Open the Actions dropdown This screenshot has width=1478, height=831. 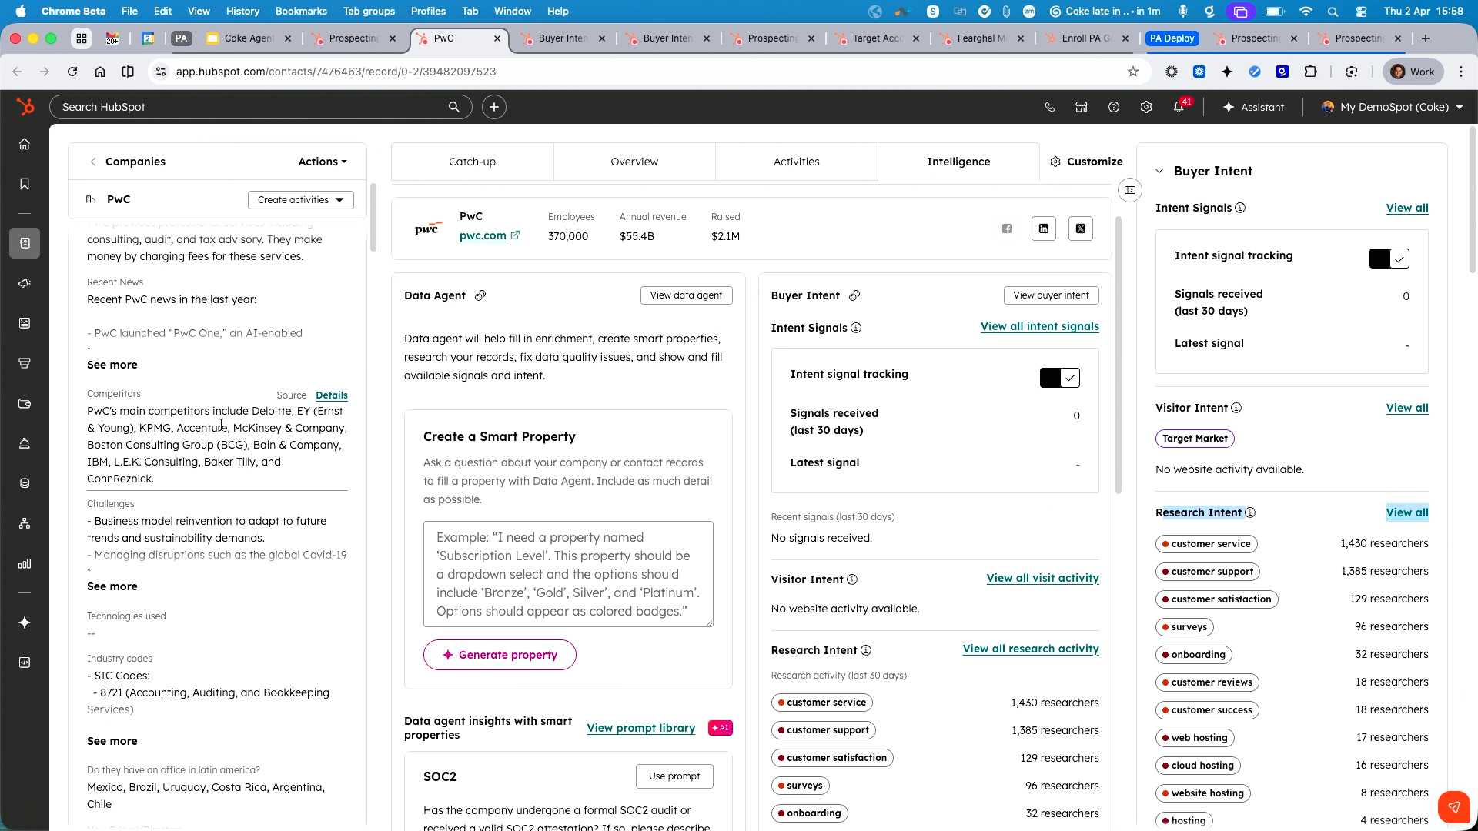tap(322, 162)
